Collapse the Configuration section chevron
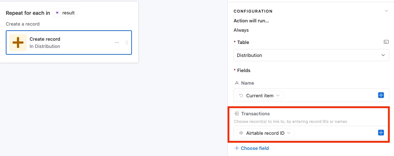The width and height of the screenshot is (394, 156). [386, 11]
